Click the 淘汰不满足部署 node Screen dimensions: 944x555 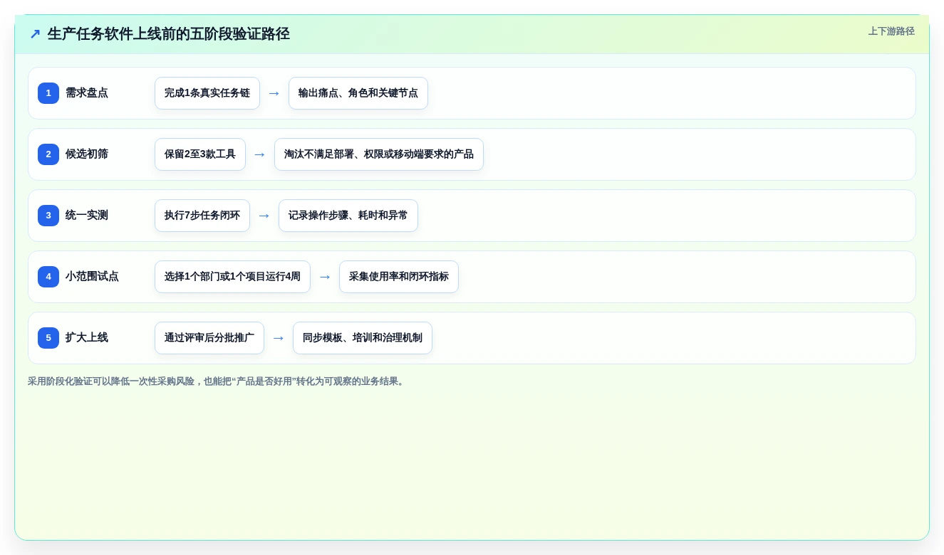click(x=379, y=154)
